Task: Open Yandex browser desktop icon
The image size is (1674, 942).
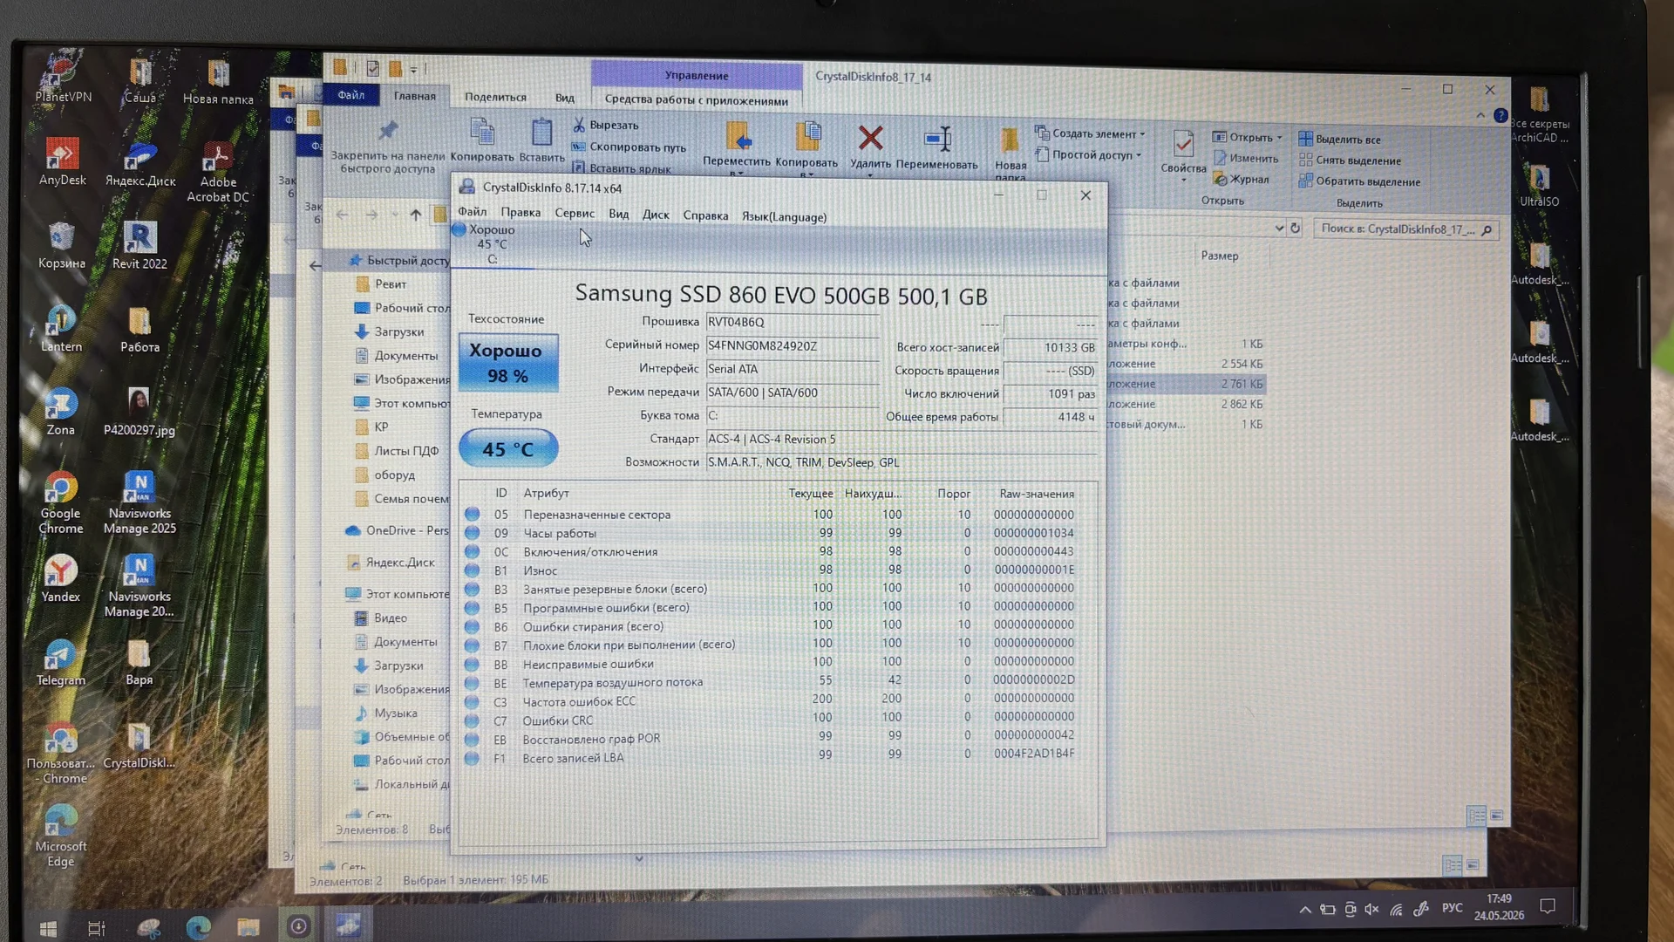Action: click(x=60, y=578)
